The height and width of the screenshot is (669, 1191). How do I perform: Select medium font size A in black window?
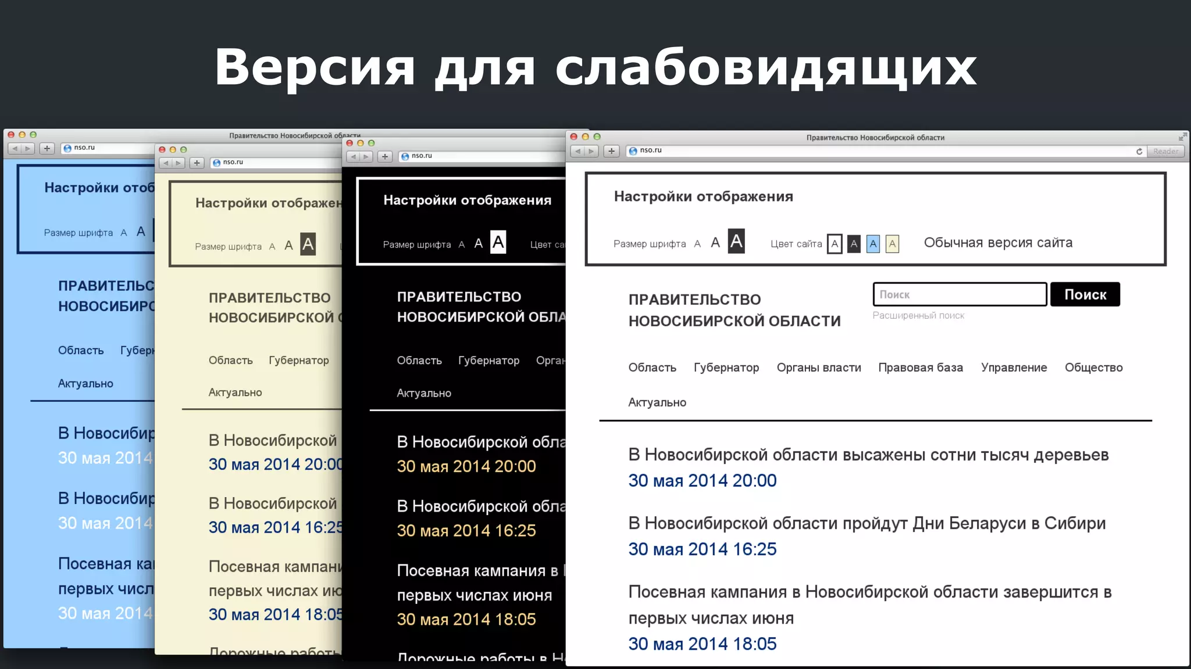pyautogui.click(x=479, y=243)
